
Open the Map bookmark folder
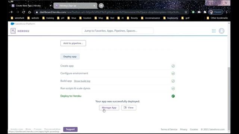[99, 18]
